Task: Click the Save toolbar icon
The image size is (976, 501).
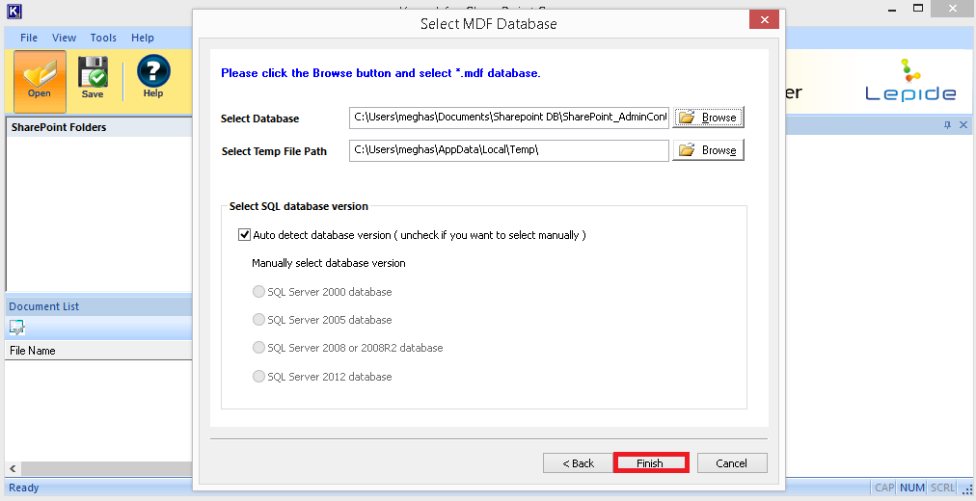Action: click(x=93, y=78)
